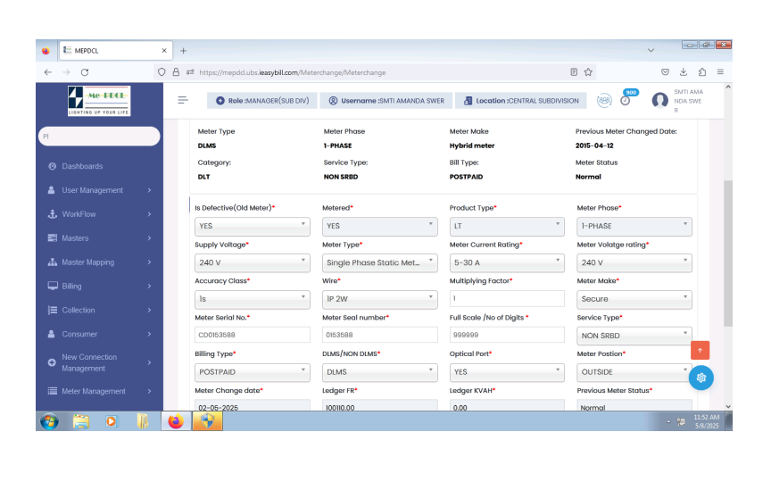Open the Wire 1P 2W dropdown
Screen dimensions: 771x482
[x=379, y=299]
